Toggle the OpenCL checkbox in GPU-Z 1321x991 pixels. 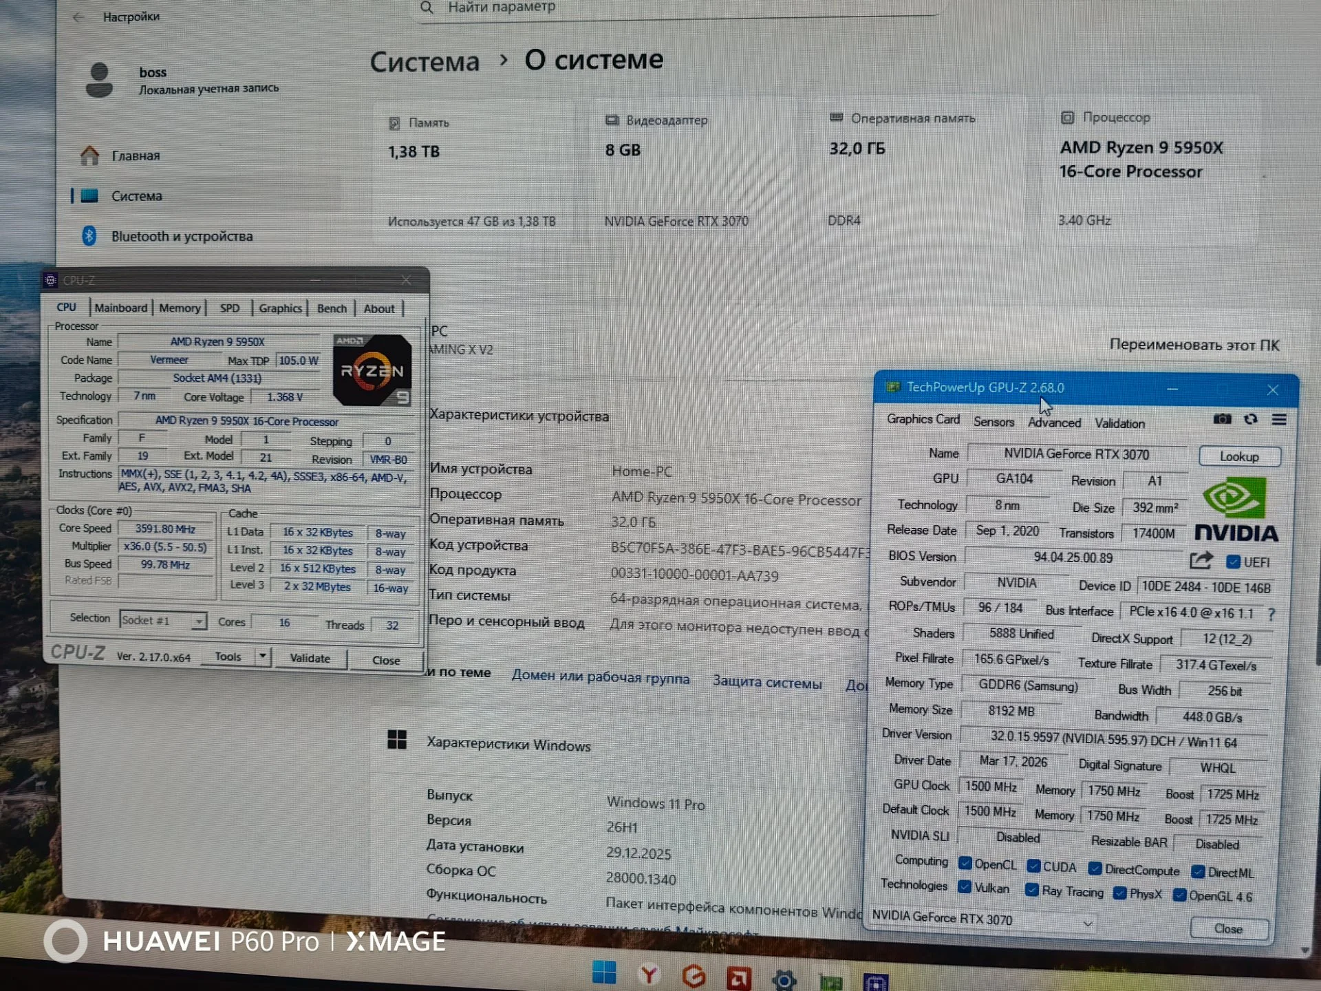[965, 863]
